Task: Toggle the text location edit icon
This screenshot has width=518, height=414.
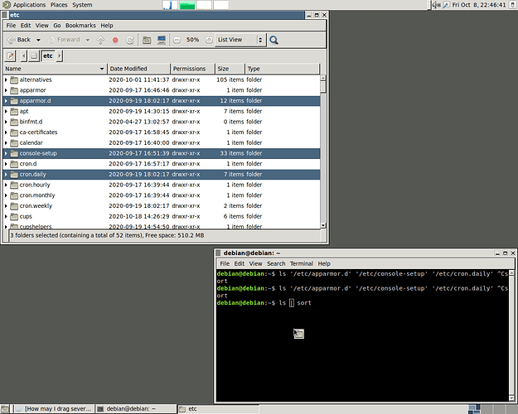Action: [10, 55]
